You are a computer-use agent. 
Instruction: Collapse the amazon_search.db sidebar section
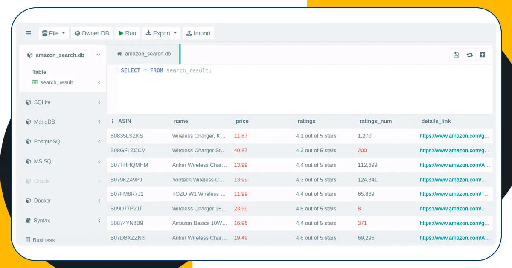coord(98,55)
